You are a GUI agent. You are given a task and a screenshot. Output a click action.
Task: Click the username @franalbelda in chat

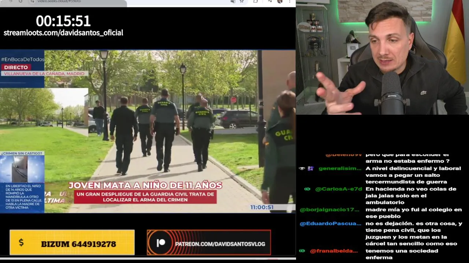point(334,251)
